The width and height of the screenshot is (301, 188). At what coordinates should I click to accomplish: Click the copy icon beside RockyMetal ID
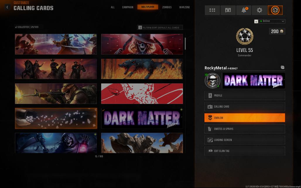pyautogui.click(x=283, y=68)
